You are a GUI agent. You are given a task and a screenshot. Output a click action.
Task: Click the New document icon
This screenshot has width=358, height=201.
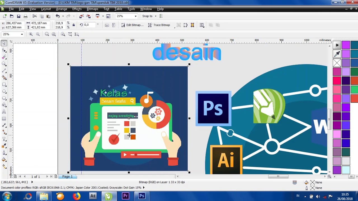point(5,16)
